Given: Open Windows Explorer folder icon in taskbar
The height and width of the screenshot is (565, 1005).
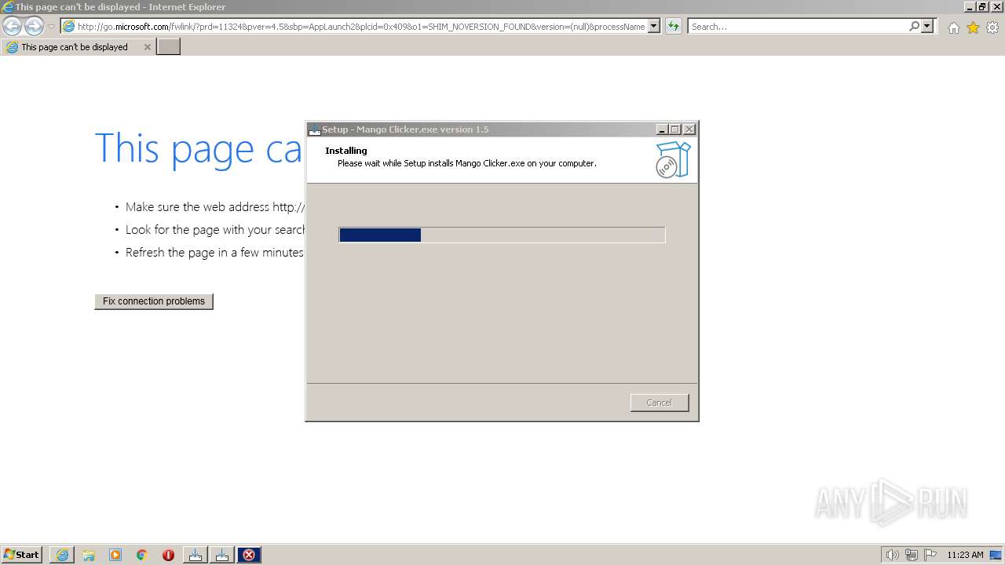Looking at the screenshot, I should pyautogui.click(x=89, y=555).
